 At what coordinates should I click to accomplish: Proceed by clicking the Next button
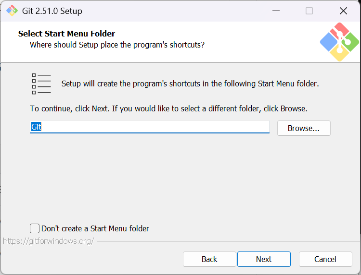point(264,259)
